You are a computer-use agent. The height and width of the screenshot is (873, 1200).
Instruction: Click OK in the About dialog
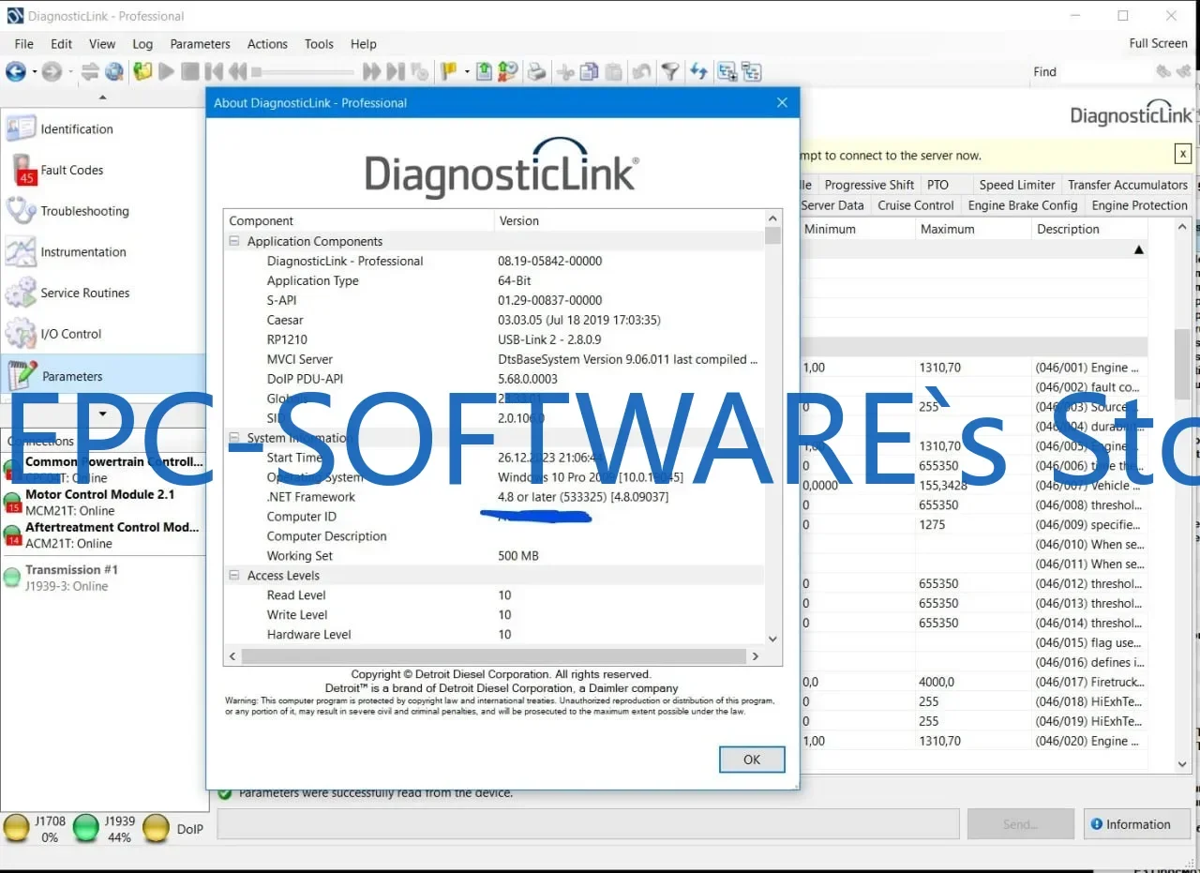point(751,759)
